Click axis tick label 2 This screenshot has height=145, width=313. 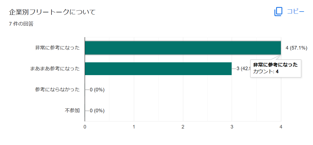coord(183,127)
